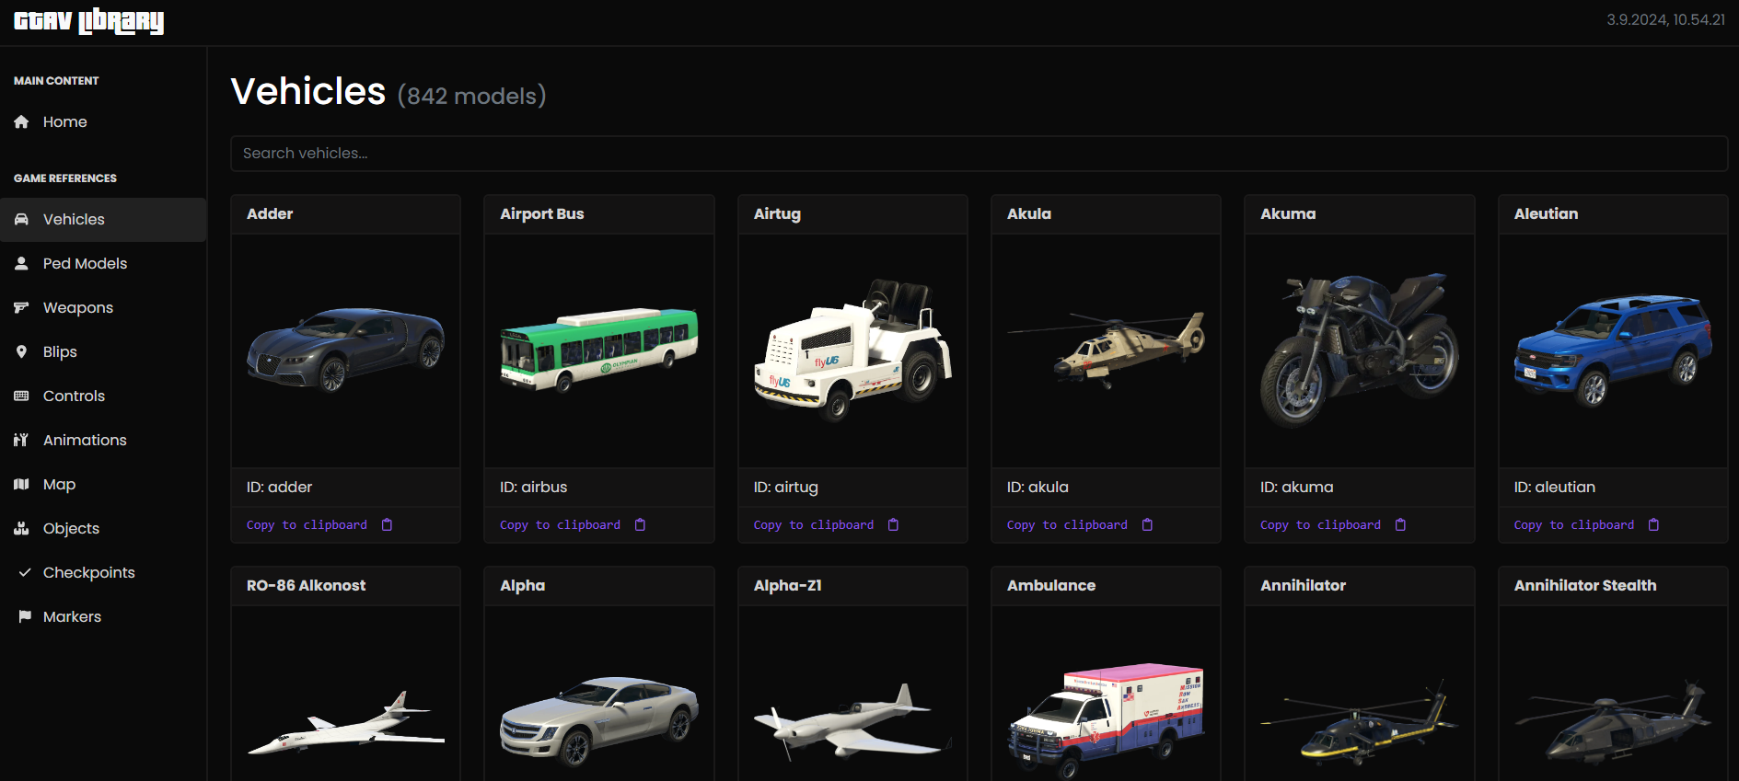1739x781 pixels.
Task: Copy akuma ID to clipboard
Action: tap(1333, 524)
